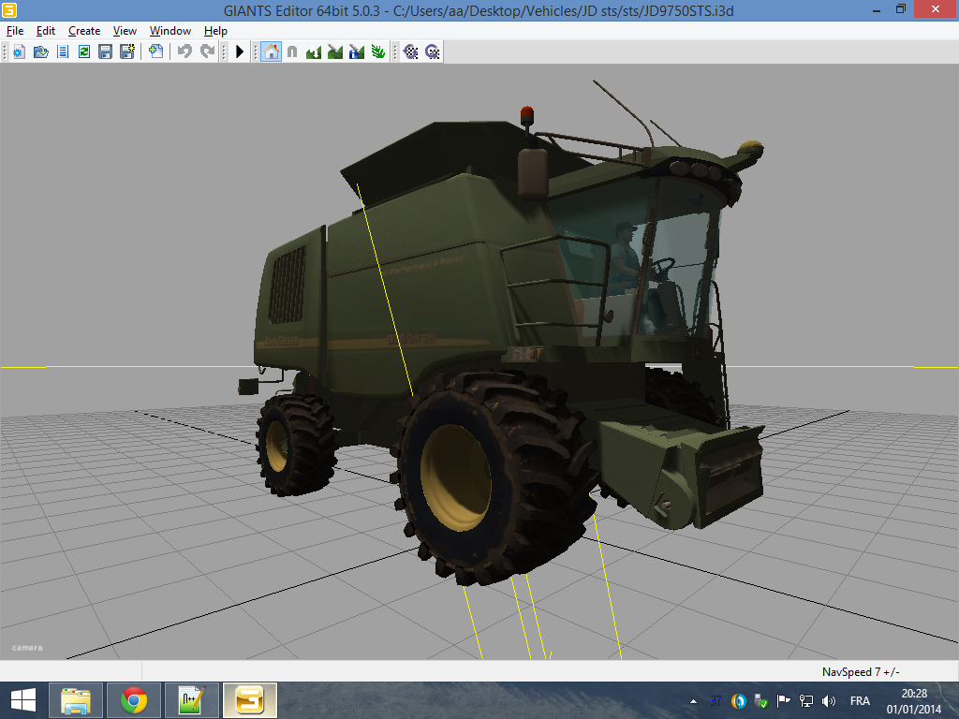Open the notepad editor app in the taskbar

pos(191,700)
